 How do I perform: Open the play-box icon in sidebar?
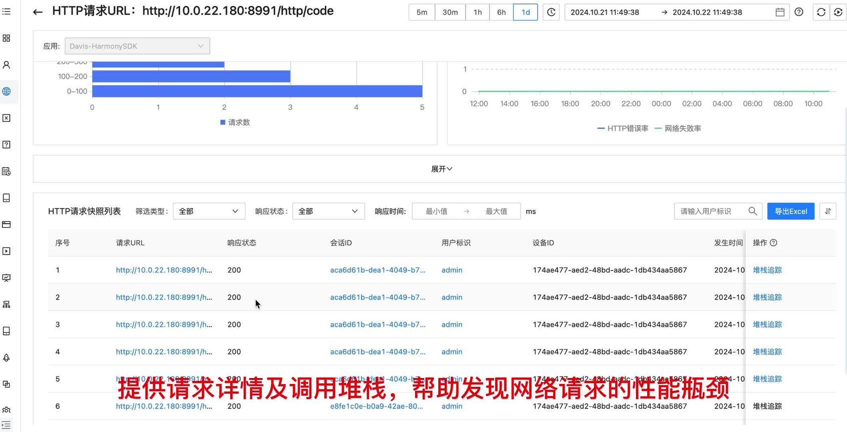click(x=7, y=251)
